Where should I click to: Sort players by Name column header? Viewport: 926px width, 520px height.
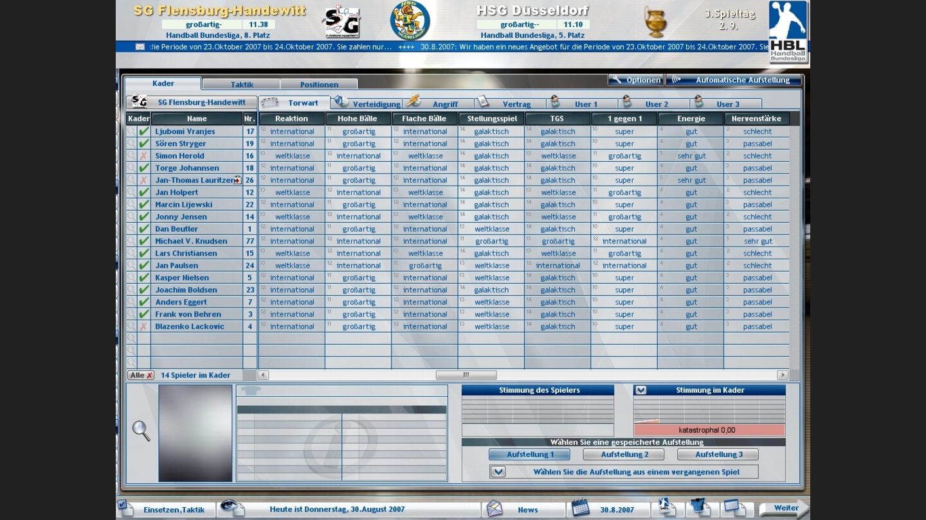197,119
